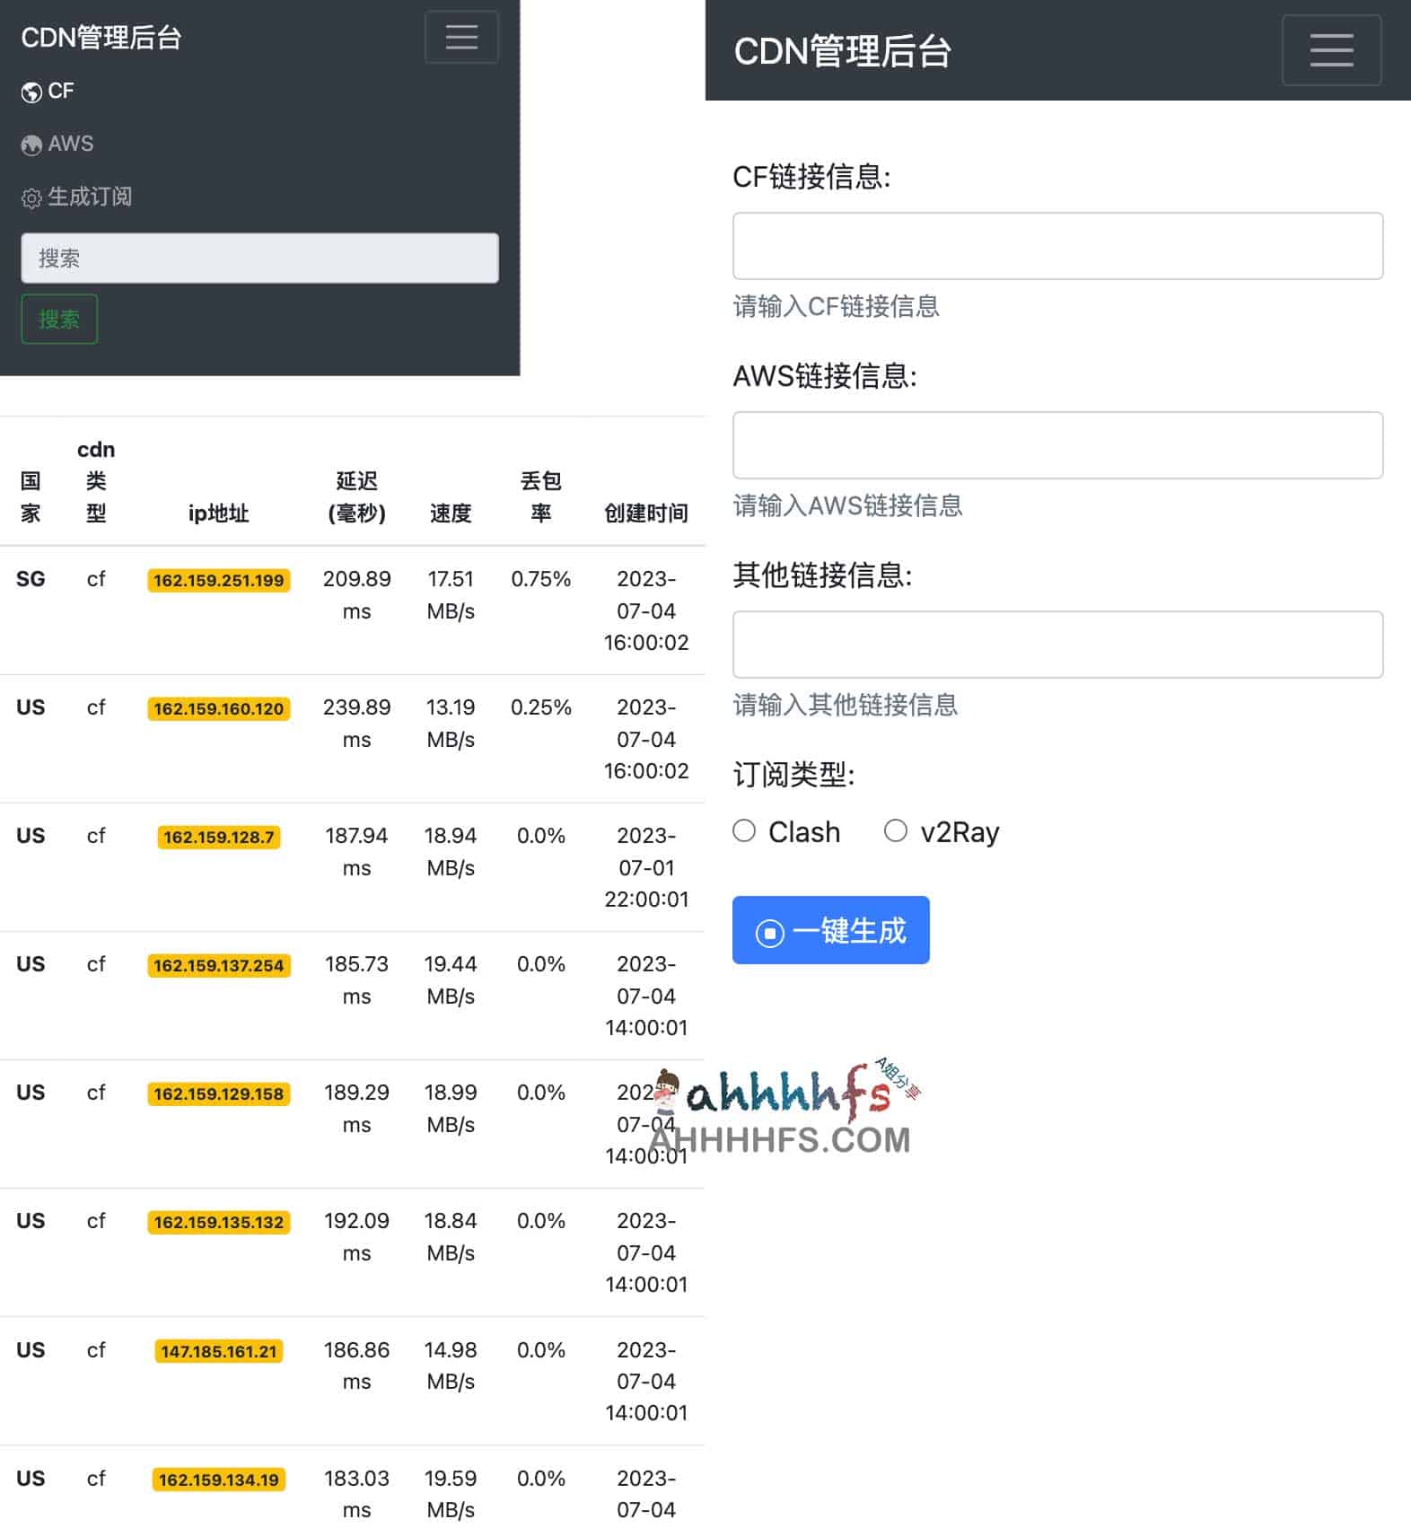This screenshot has height=1528, width=1411.
Task: Focus the 搜索 search input field
Action: pos(259,259)
